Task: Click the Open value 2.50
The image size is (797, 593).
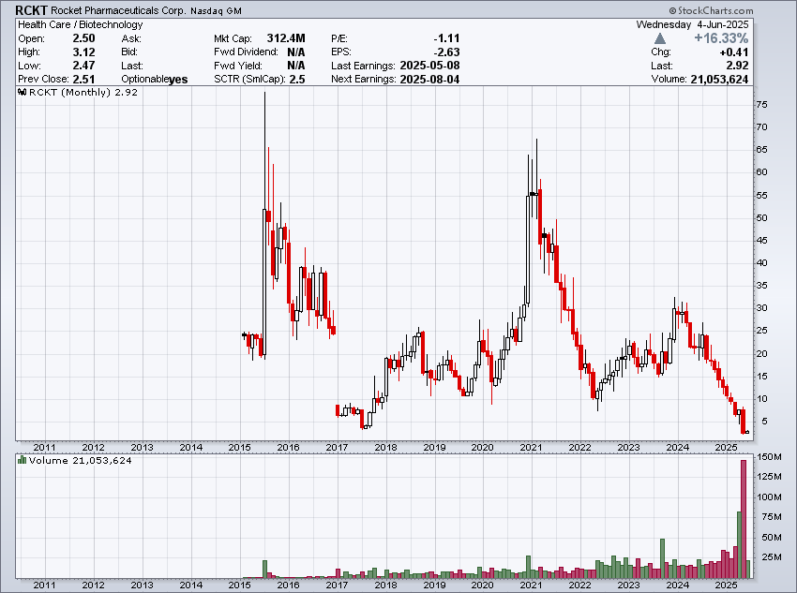Action: click(83, 38)
